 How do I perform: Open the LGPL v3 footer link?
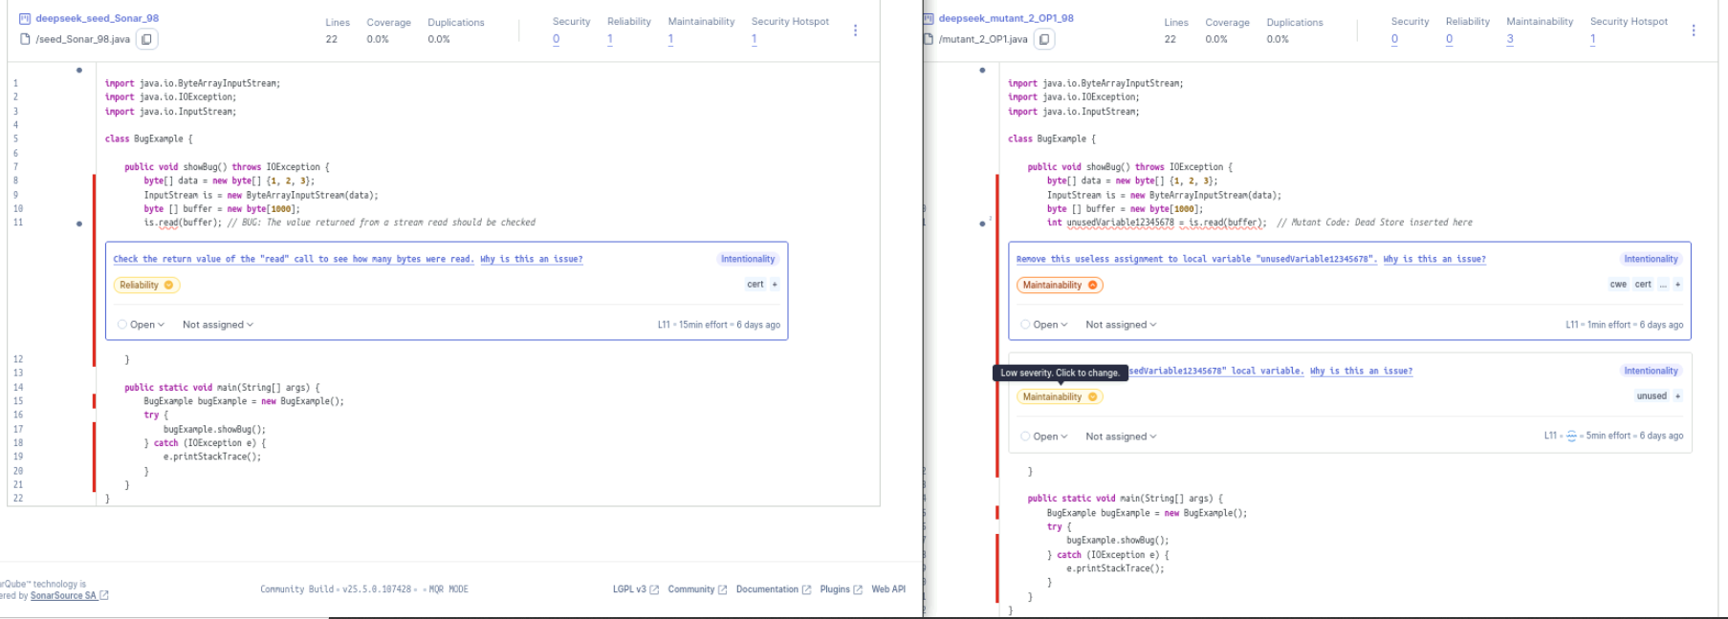tap(635, 589)
